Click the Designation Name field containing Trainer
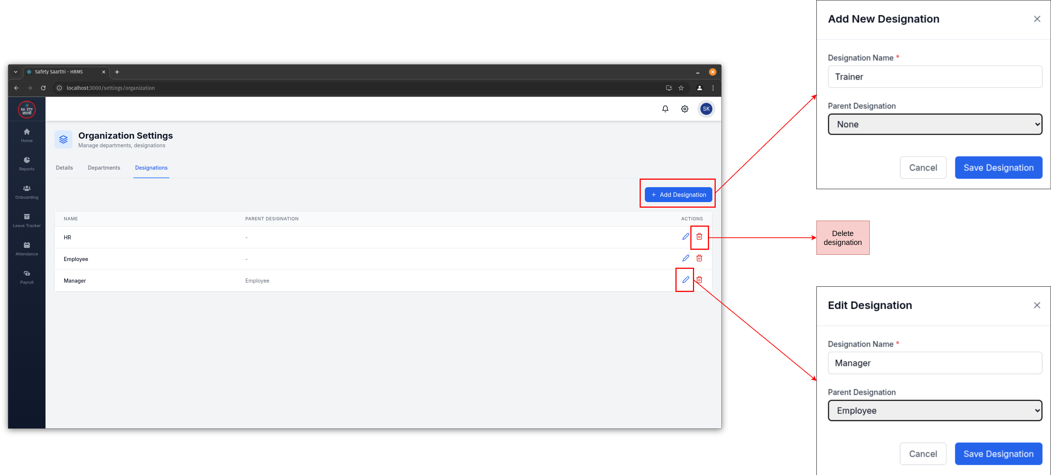Image resolution: width=1051 pixels, height=475 pixels. pyautogui.click(x=935, y=77)
